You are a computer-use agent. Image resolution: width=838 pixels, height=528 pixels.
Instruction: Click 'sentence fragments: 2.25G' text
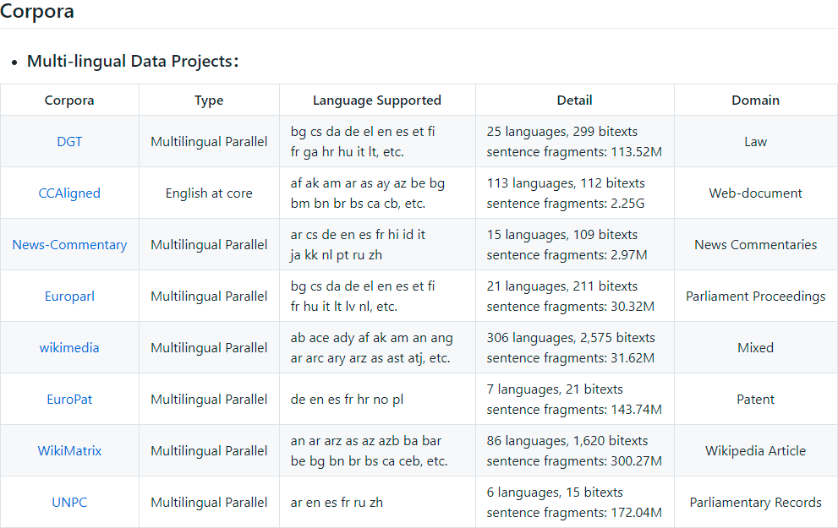(566, 204)
